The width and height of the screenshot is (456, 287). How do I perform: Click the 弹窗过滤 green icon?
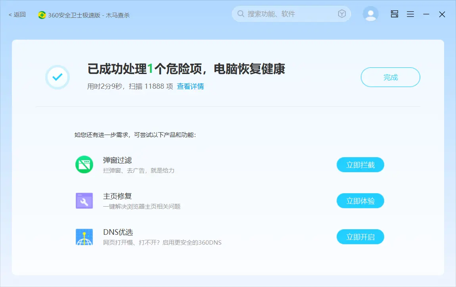pos(84,165)
